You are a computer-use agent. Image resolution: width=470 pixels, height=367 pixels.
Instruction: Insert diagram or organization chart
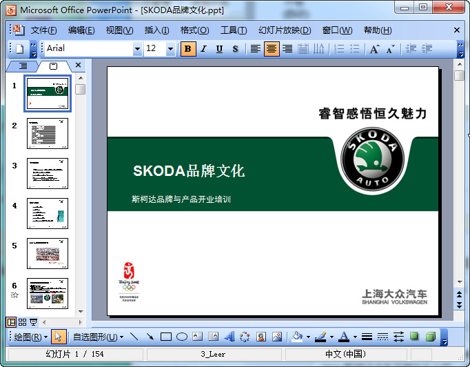click(245, 337)
